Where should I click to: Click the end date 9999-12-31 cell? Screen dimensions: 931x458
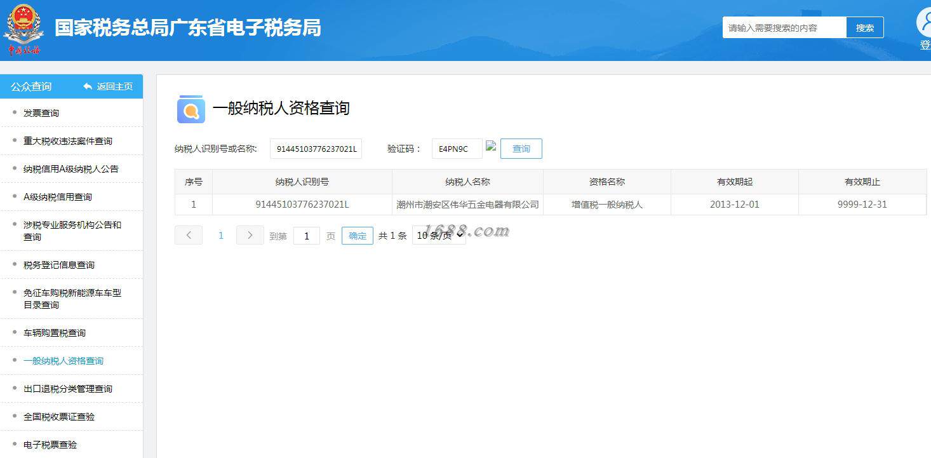862,205
